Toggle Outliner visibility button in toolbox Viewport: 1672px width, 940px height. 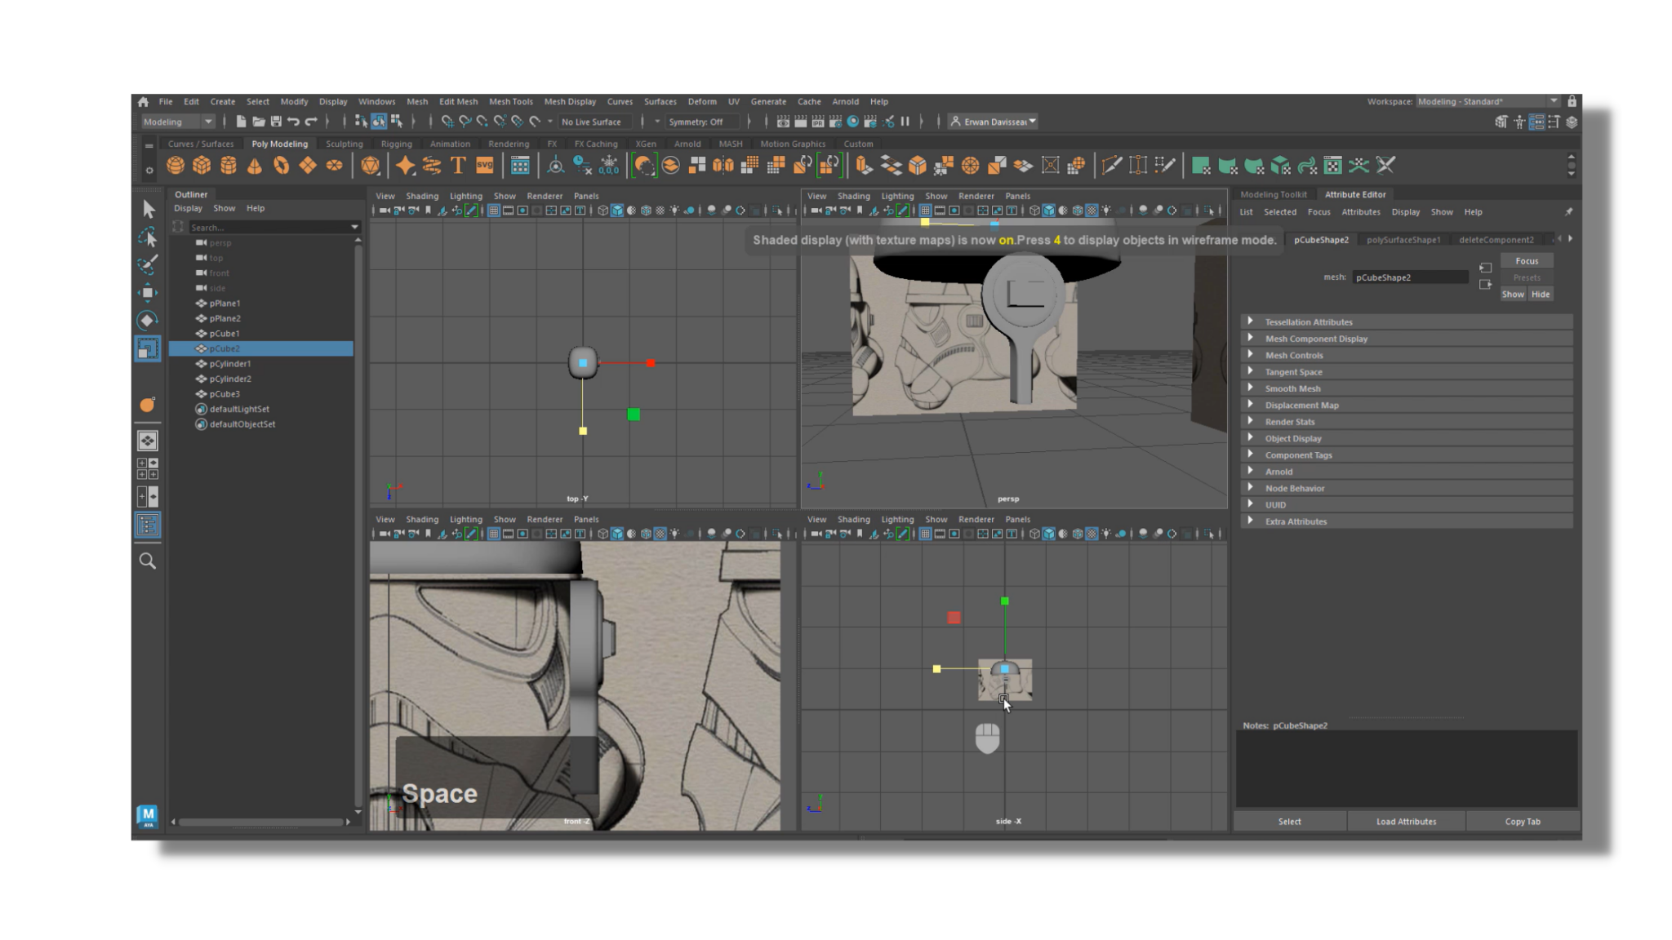click(148, 525)
